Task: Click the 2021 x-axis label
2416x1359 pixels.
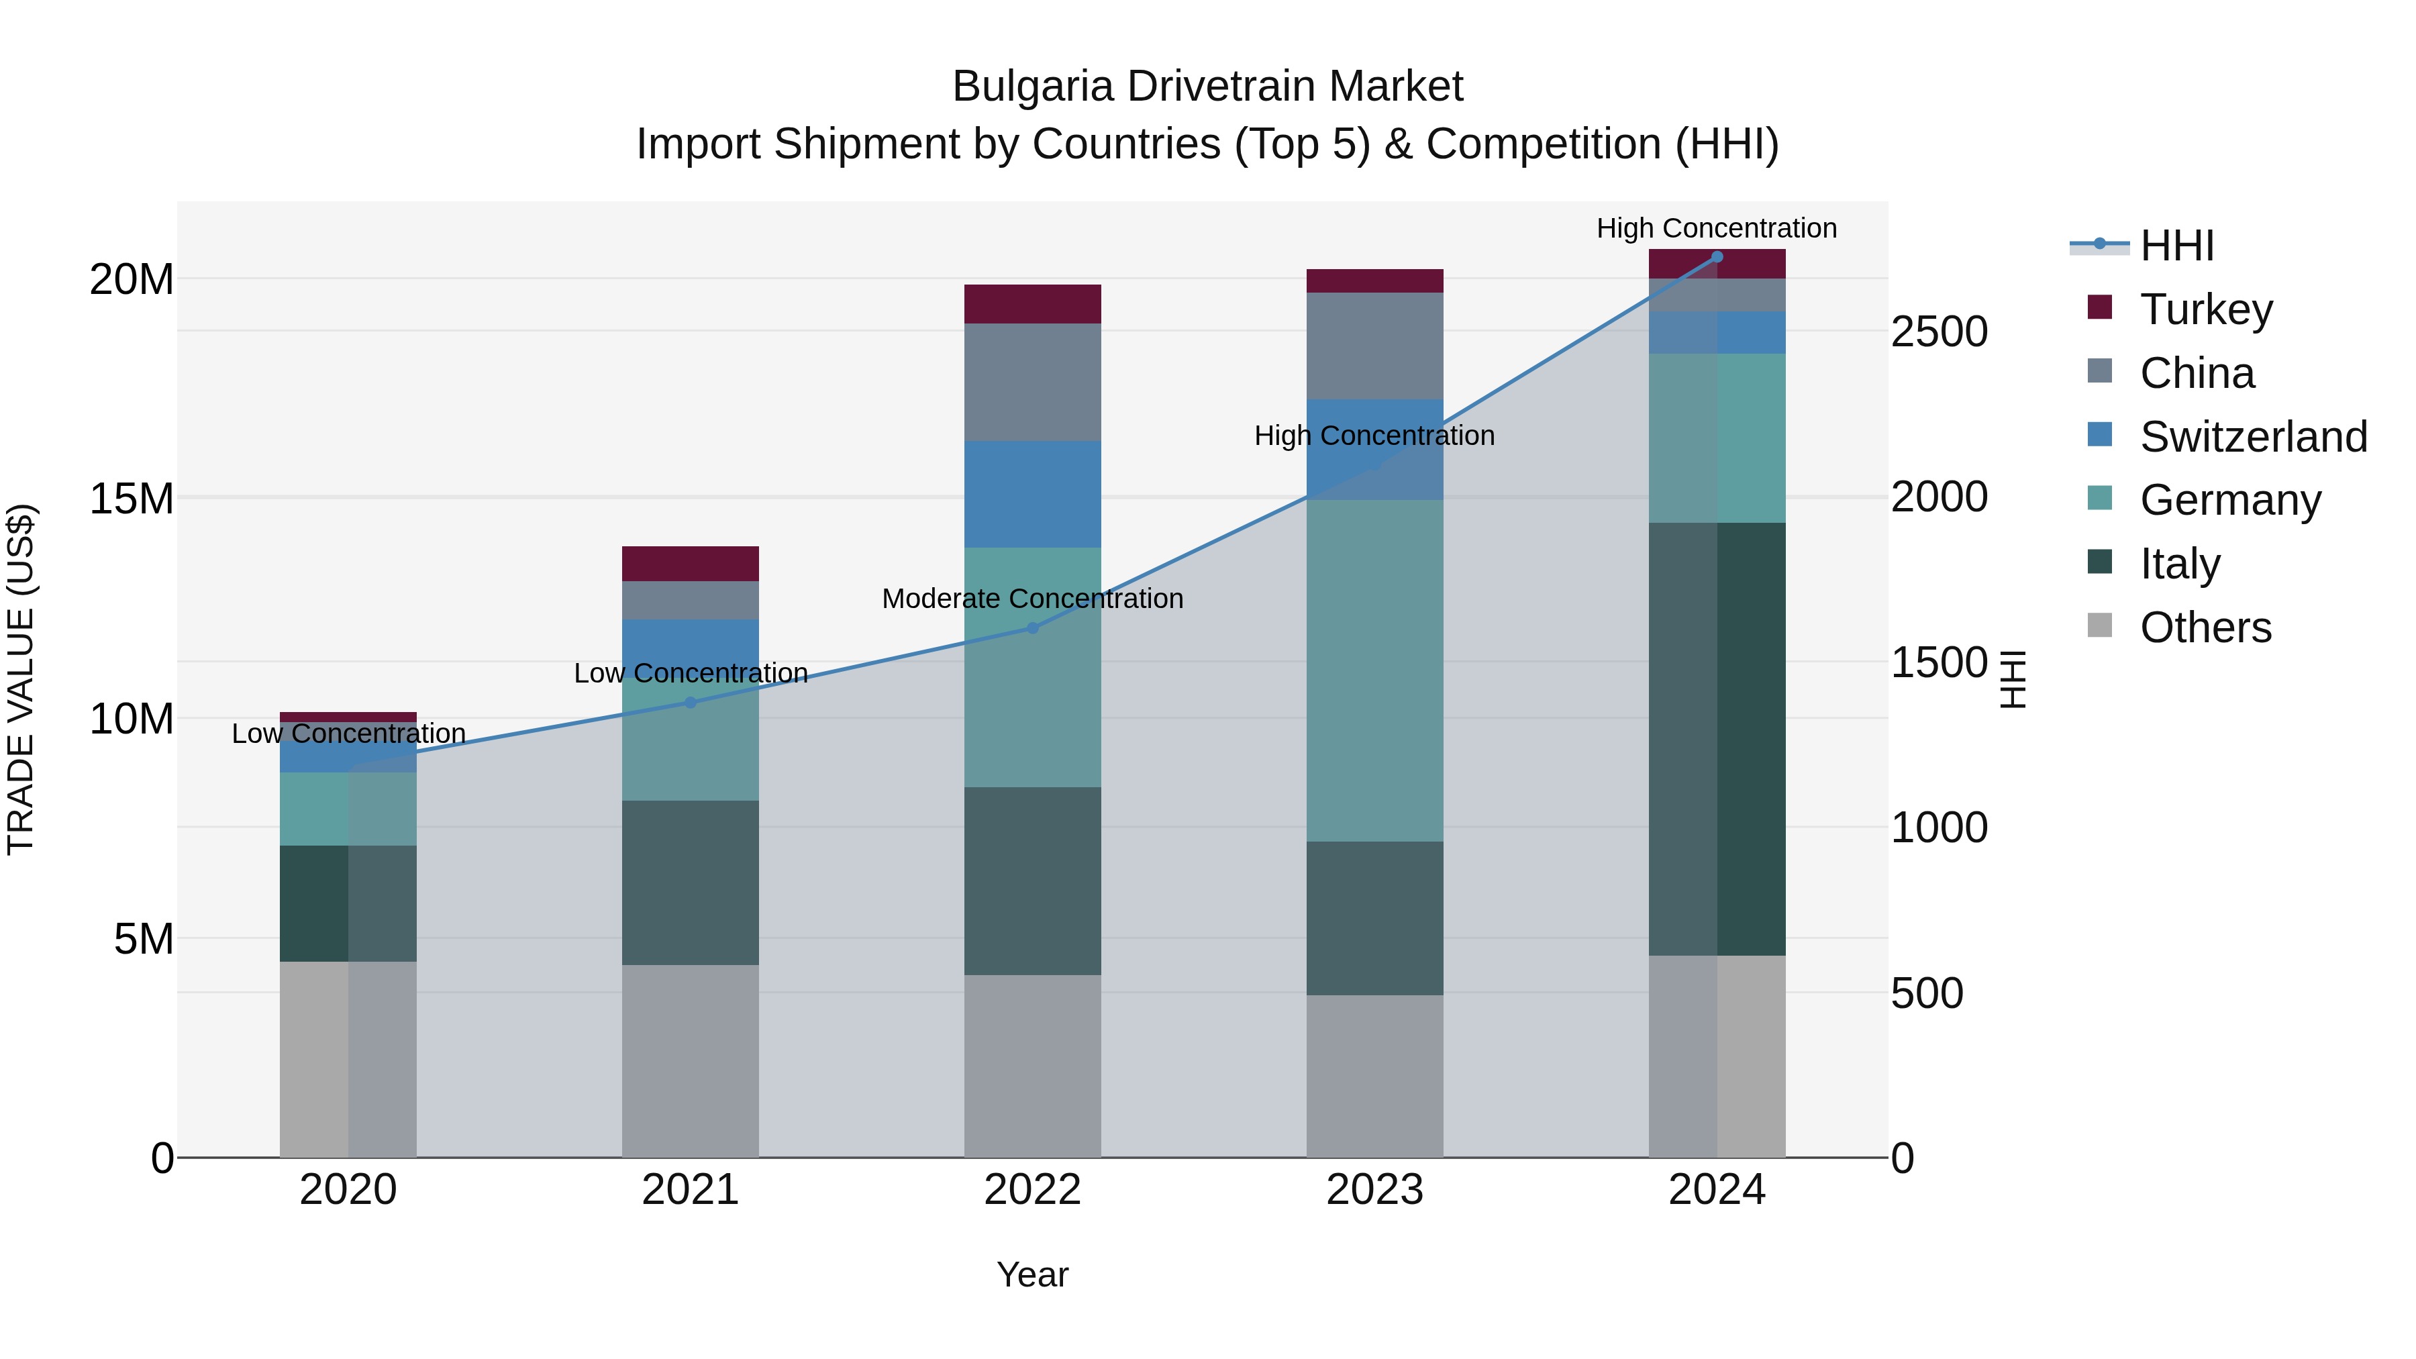Action: tap(691, 1190)
